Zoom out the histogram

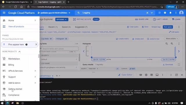(x=167, y=44)
